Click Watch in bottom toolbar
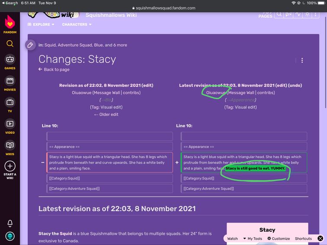327x245 pixels. coord(232,239)
